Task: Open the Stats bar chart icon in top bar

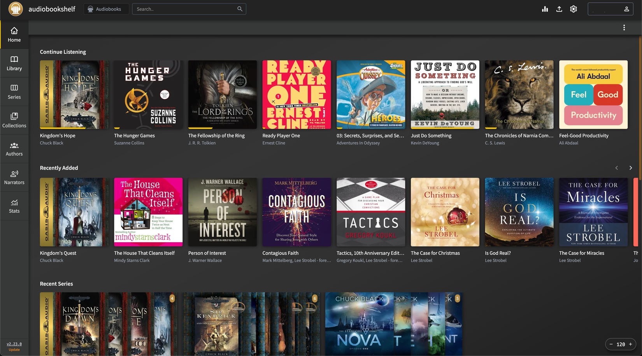Action: point(545,9)
